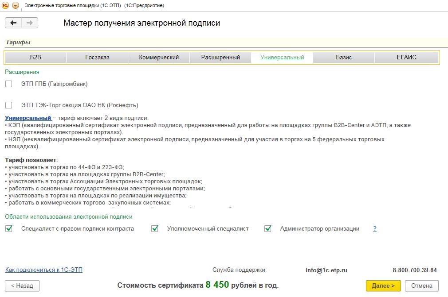Viewport: 448px width, 297px height.
Task: Click Области использования электронной подписи label
Action: click(x=69, y=216)
